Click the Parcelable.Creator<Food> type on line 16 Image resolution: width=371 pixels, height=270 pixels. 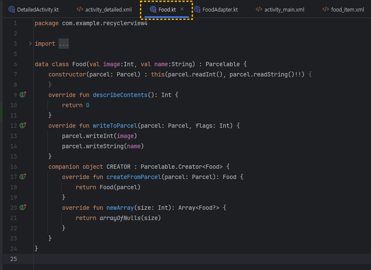point(182,167)
